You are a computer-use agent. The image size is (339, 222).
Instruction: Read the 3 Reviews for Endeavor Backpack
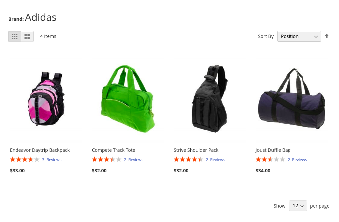pos(52,160)
